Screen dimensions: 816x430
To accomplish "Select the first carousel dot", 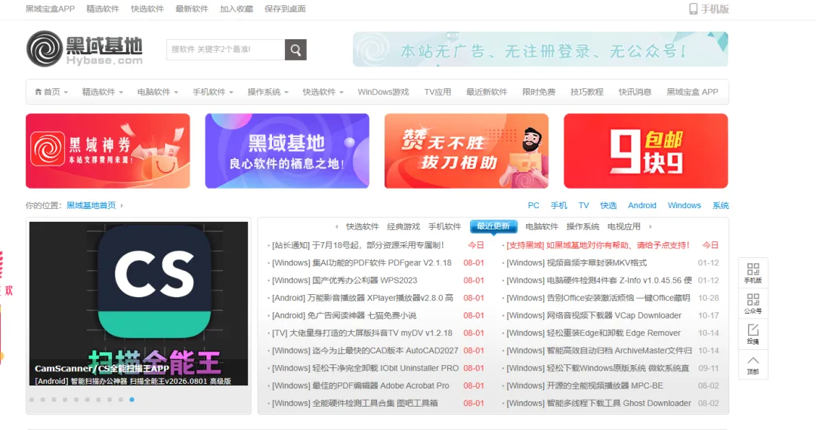I will click(x=32, y=399).
